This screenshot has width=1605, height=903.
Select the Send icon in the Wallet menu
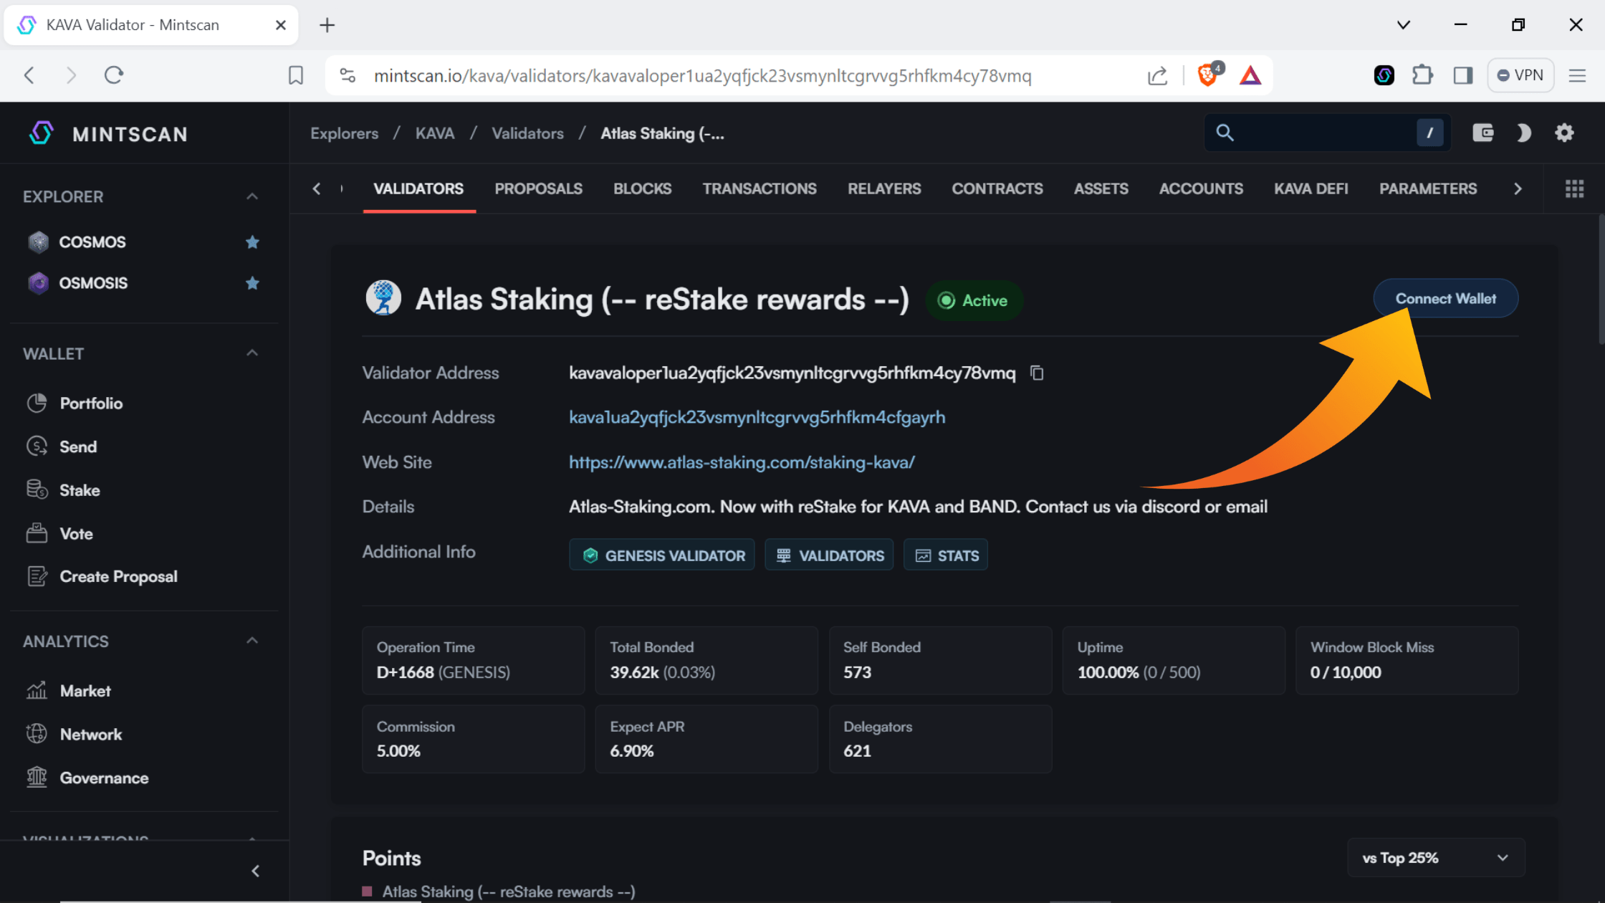[x=37, y=446]
